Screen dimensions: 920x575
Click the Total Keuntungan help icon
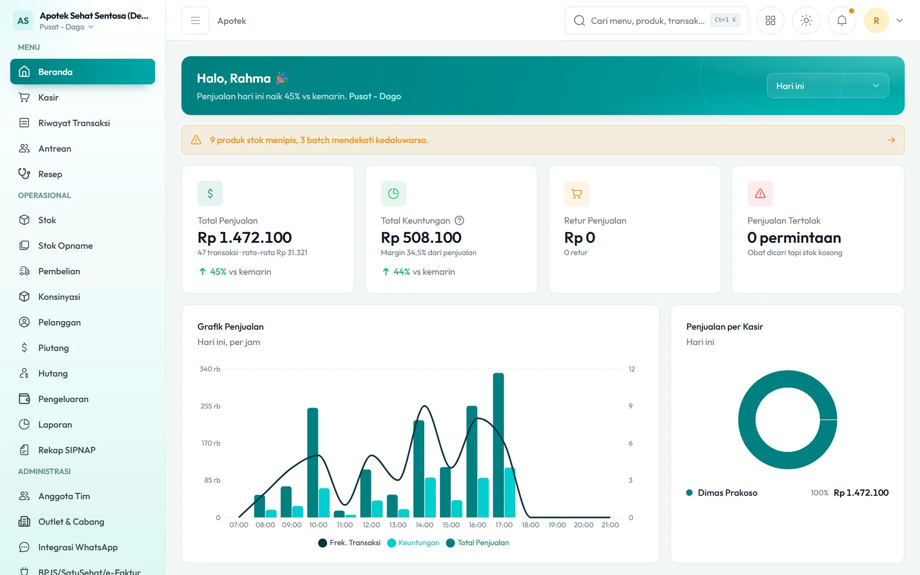(459, 221)
